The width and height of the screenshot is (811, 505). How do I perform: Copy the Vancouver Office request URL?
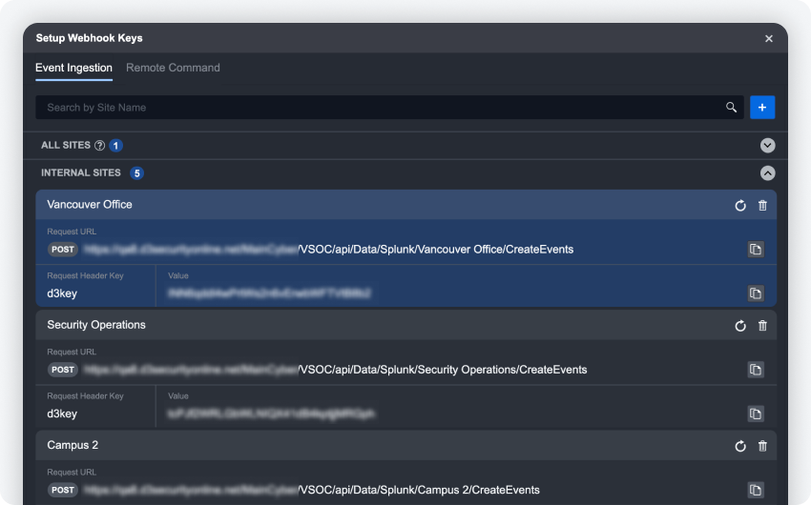pyautogui.click(x=755, y=250)
